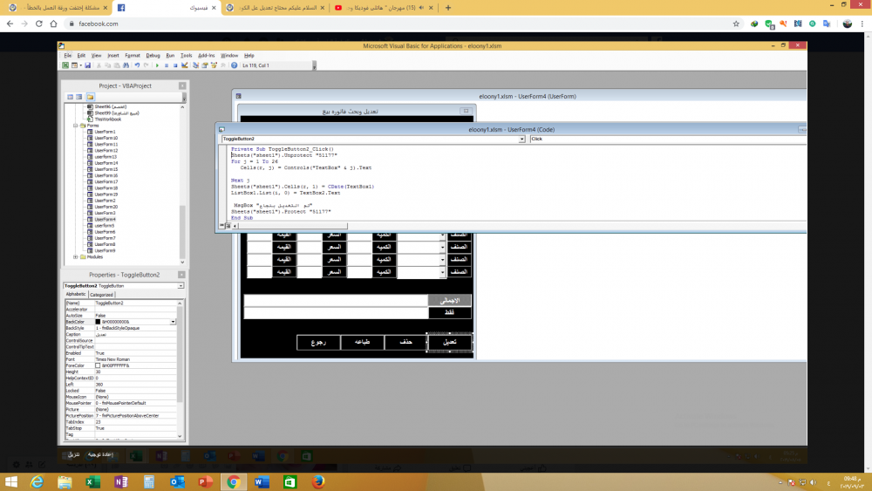The height and width of the screenshot is (491, 872).
Task: Click the طباعه button on the form
Action: point(362,343)
